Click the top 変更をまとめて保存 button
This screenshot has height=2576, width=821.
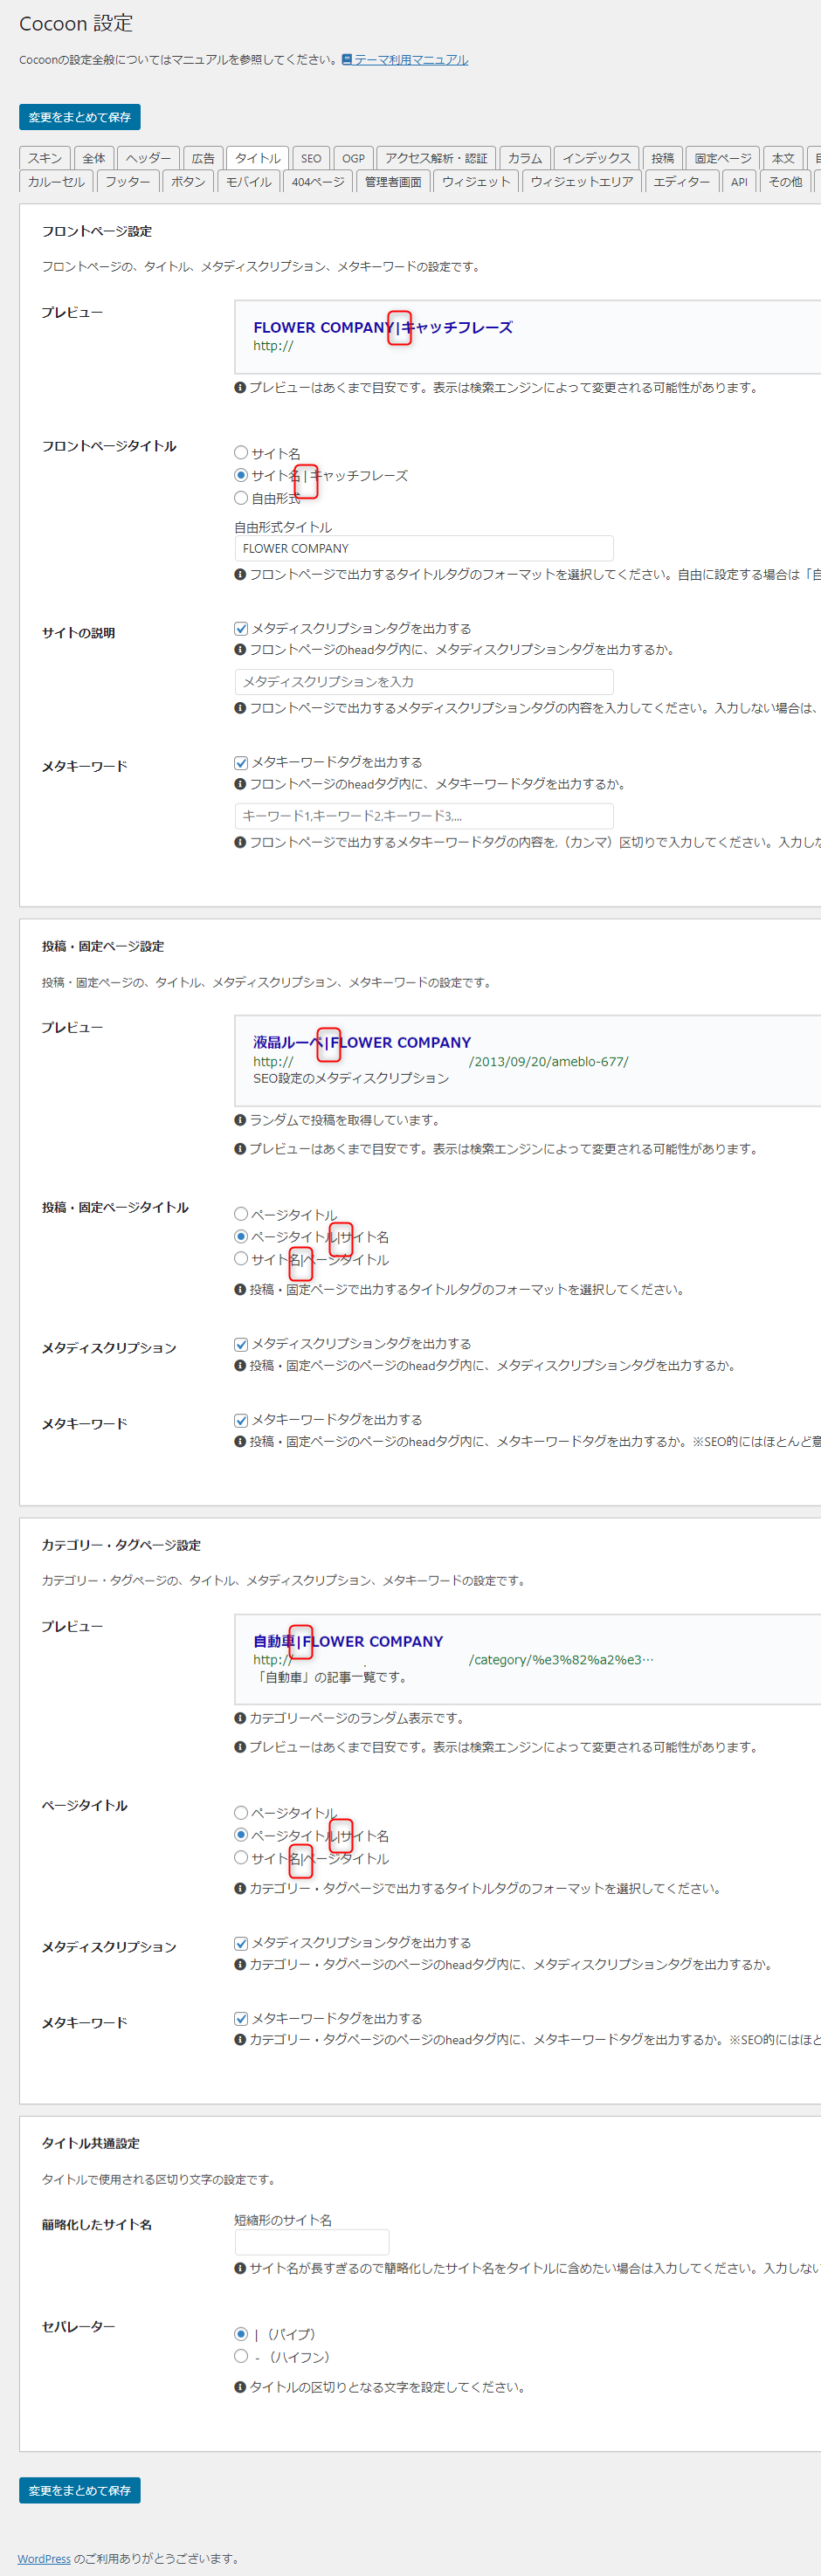point(79,117)
